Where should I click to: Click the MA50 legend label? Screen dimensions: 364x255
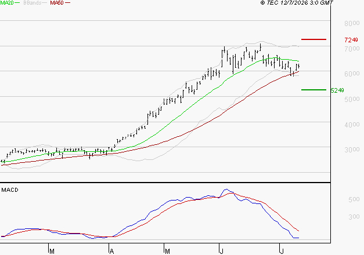pyautogui.click(x=57, y=3)
